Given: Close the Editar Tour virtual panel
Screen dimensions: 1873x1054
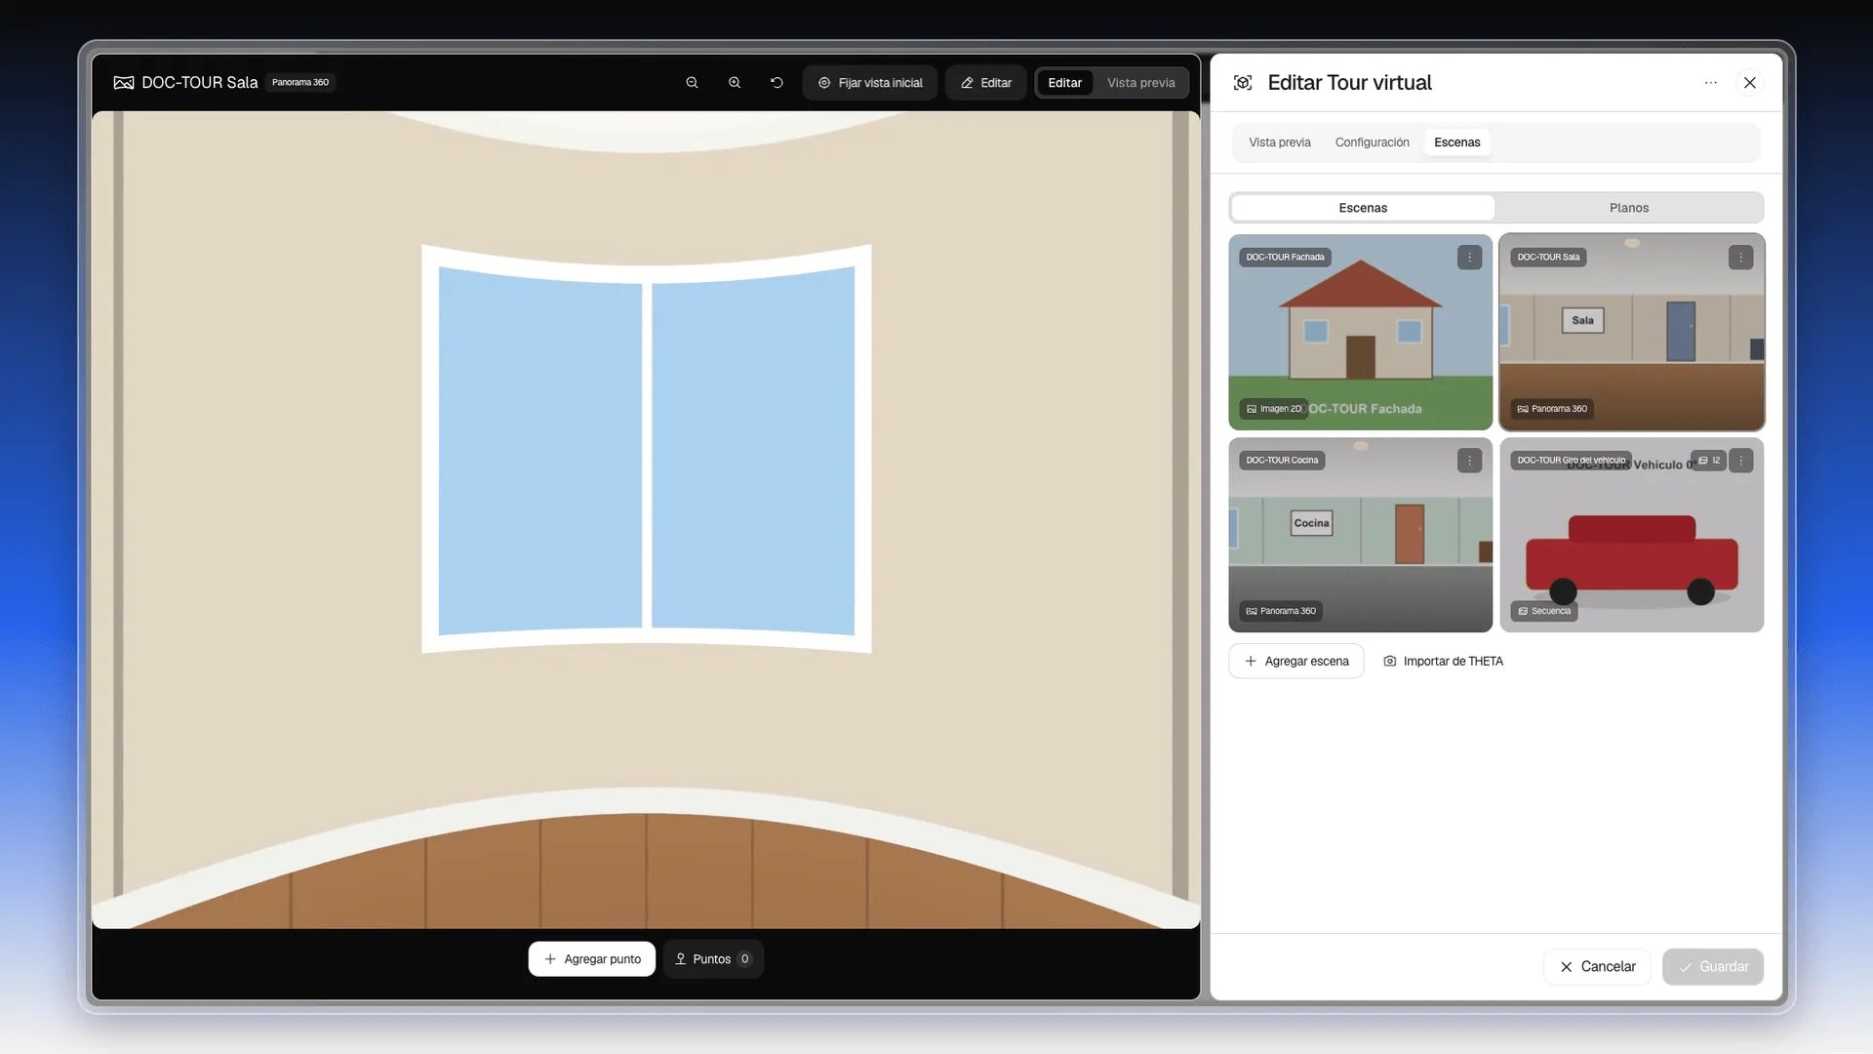Looking at the screenshot, I should tap(1750, 83).
